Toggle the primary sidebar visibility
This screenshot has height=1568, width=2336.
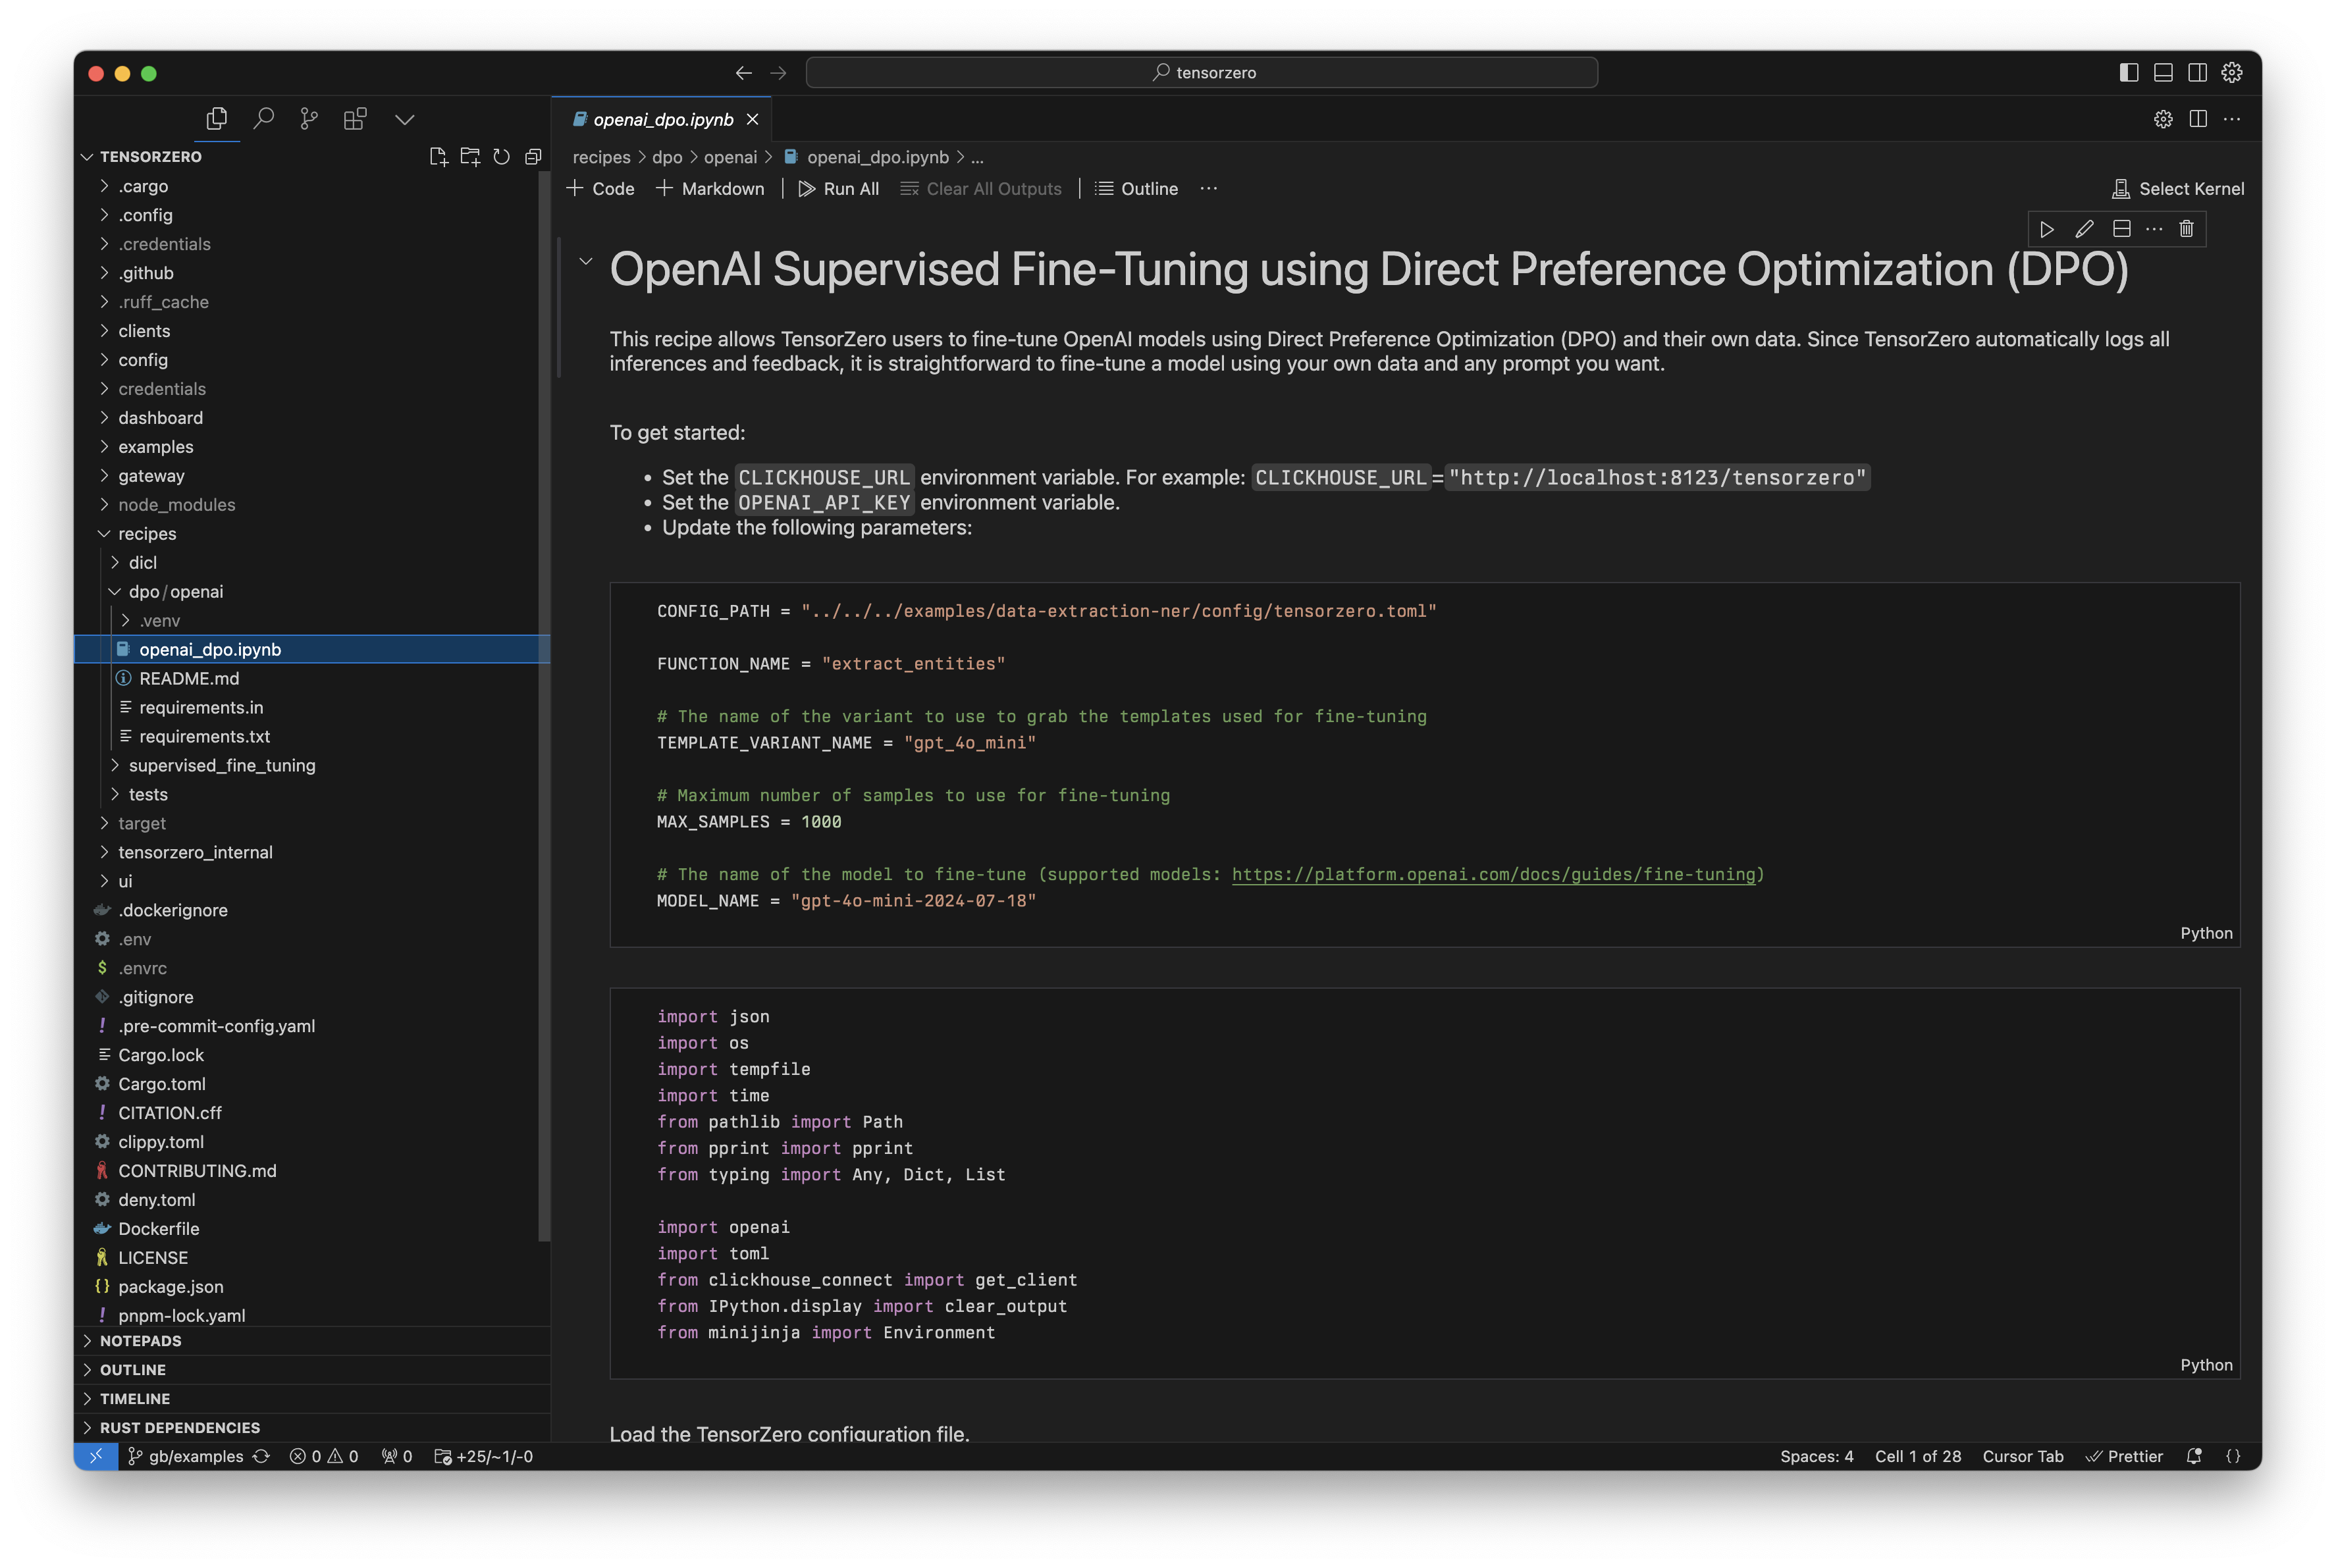2129,72
